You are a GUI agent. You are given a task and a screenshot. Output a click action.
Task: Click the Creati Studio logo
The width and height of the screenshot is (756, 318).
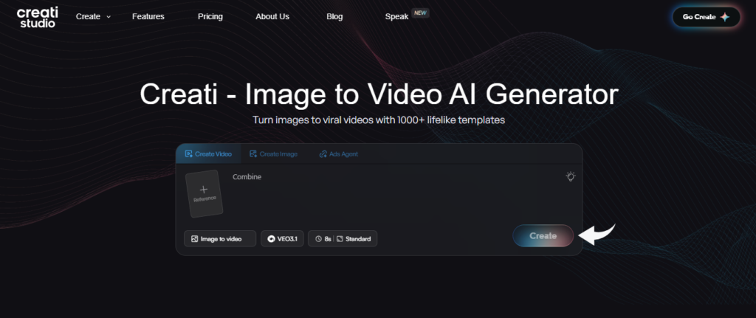[37, 17]
